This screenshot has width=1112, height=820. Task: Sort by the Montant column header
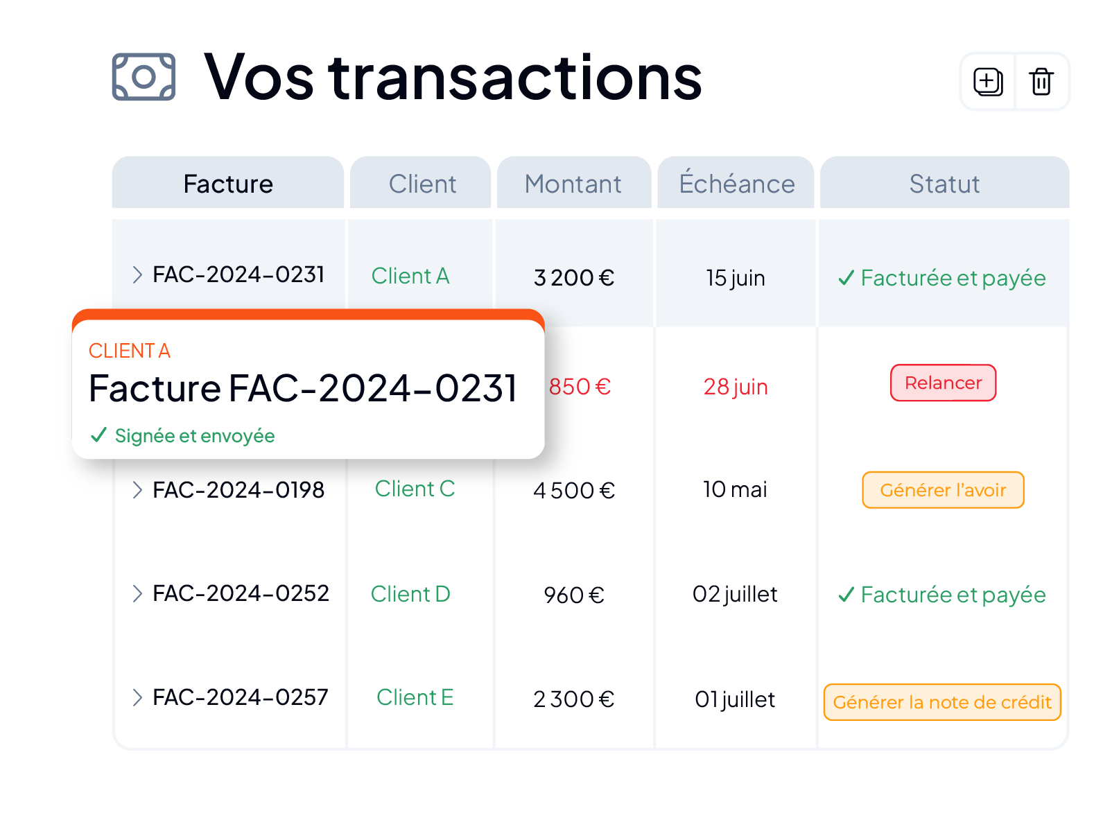point(574,182)
